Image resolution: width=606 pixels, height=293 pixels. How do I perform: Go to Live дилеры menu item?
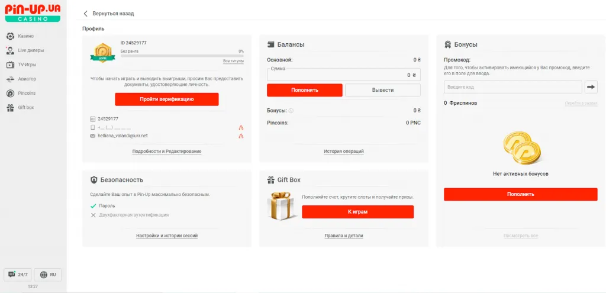click(x=31, y=50)
